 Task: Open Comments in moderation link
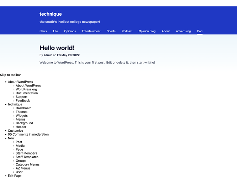(x=28, y=135)
